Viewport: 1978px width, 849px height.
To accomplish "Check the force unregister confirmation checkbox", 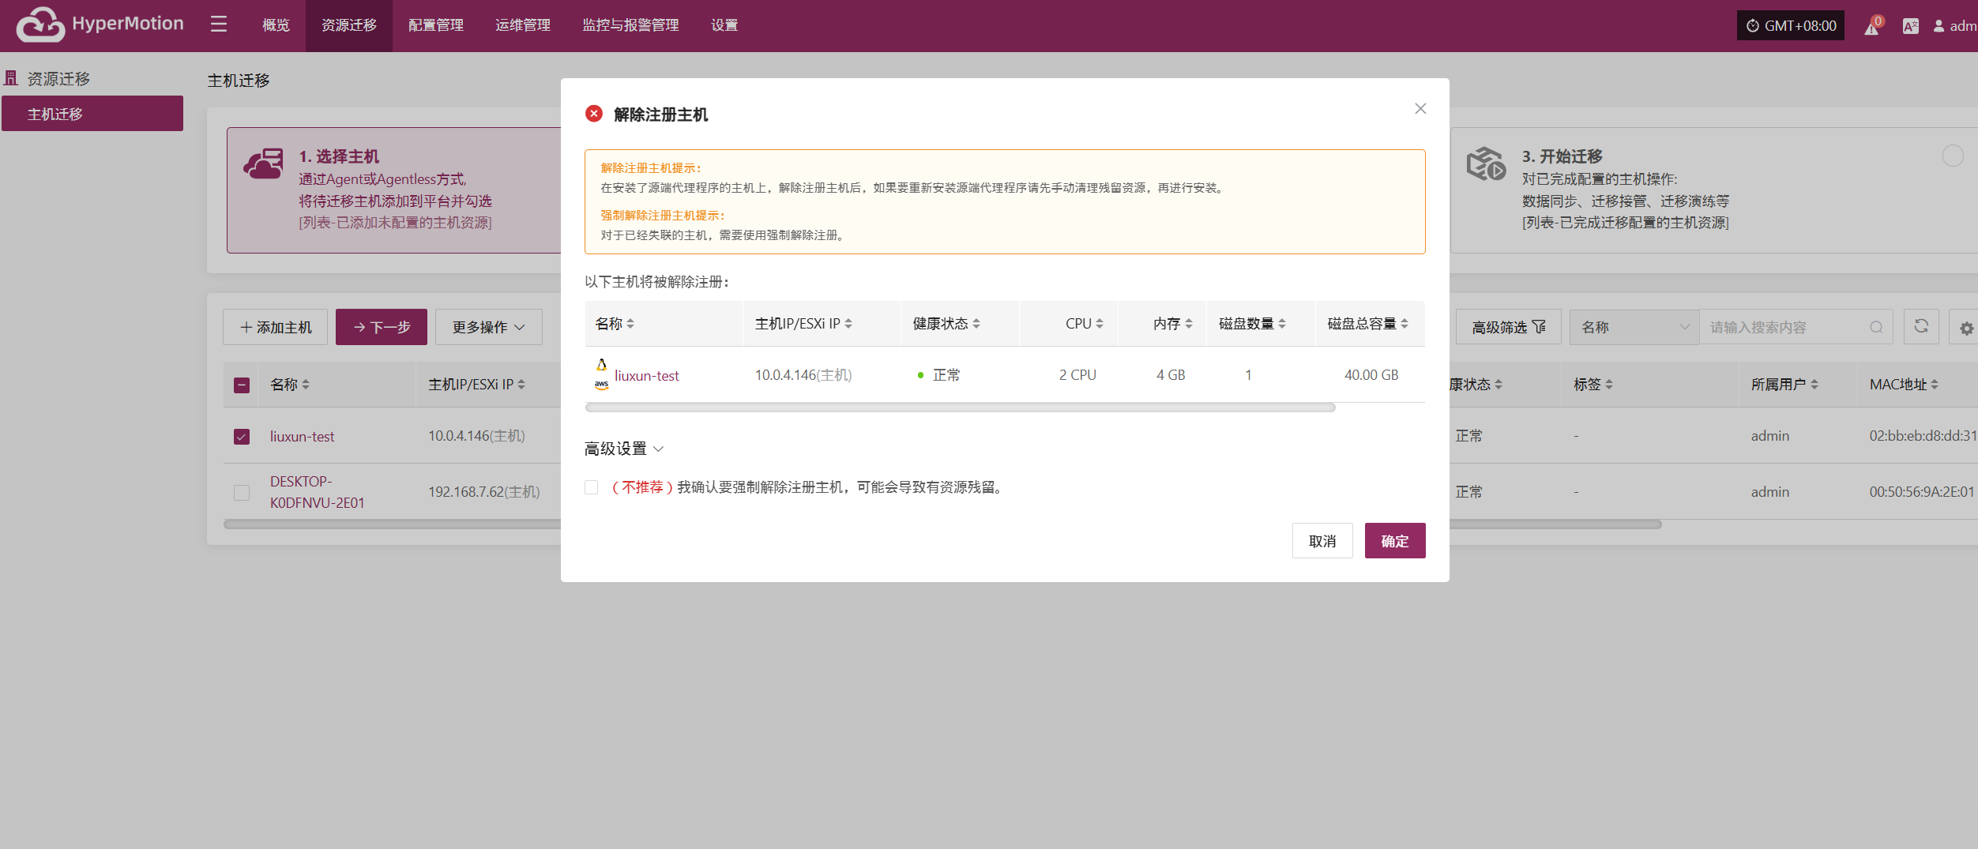I will coord(592,487).
